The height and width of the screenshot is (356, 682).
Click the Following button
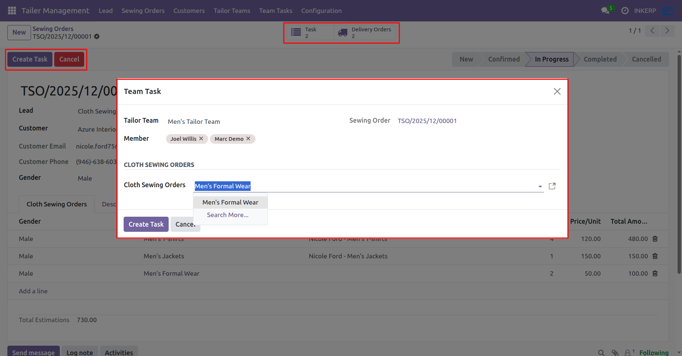click(654, 353)
